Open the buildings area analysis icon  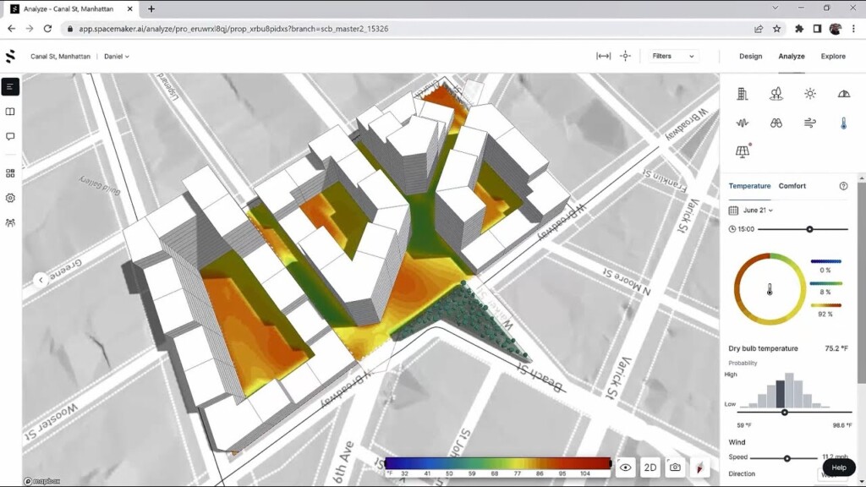click(743, 94)
